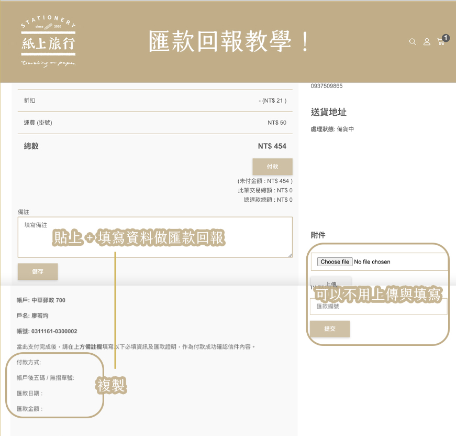Click the No file chosen text
The height and width of the screenshot is (436, 456).
pyautogui.click(x=372, y=261)
